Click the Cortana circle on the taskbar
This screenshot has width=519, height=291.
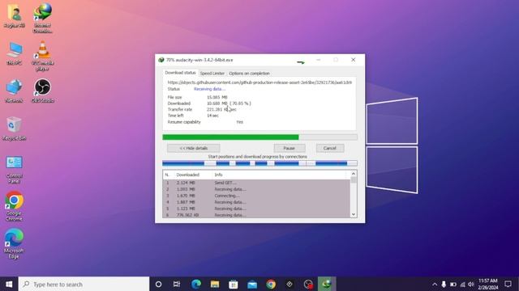point(159,284)
